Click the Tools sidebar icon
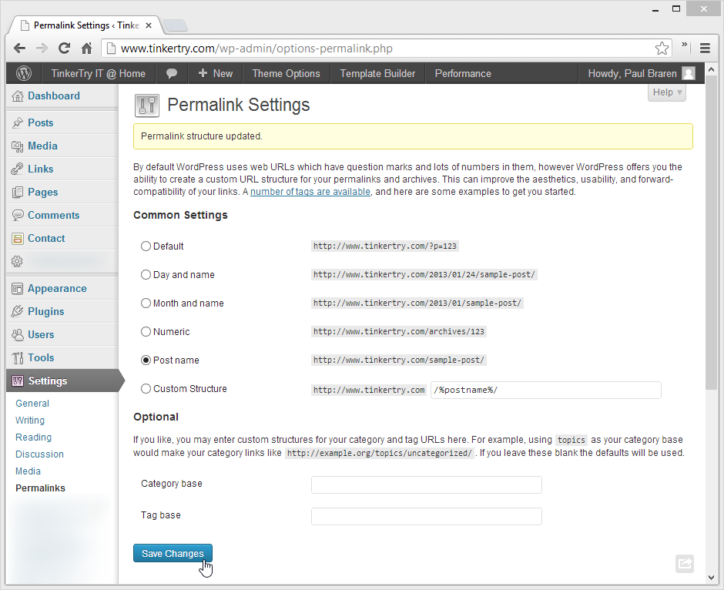 click(x=18, y=358)
